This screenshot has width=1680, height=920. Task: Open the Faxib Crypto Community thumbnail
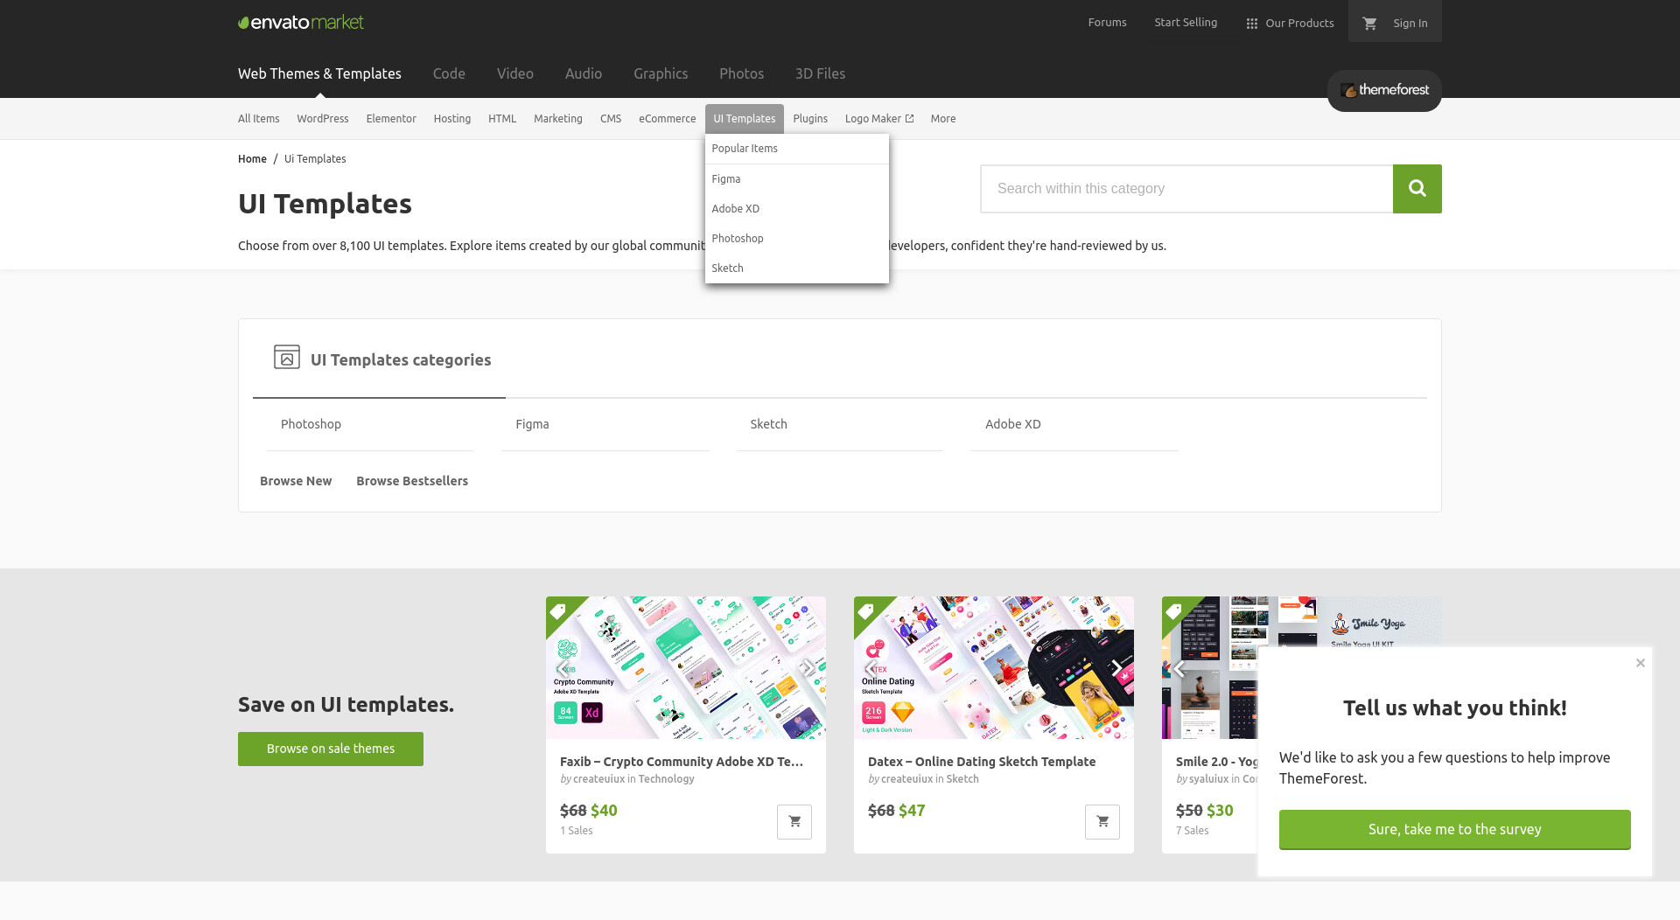click(x=685, y=668)
